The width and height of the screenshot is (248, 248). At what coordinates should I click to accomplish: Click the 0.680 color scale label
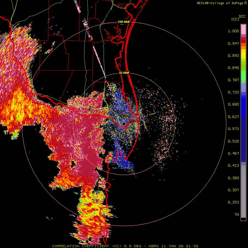(x=233, y=104)
